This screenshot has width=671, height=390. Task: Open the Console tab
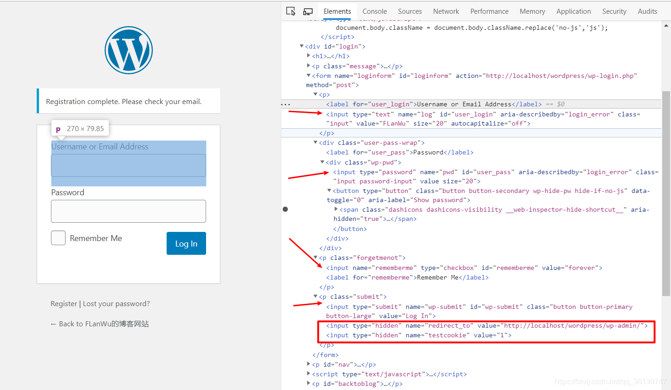[x=375, y=11]
